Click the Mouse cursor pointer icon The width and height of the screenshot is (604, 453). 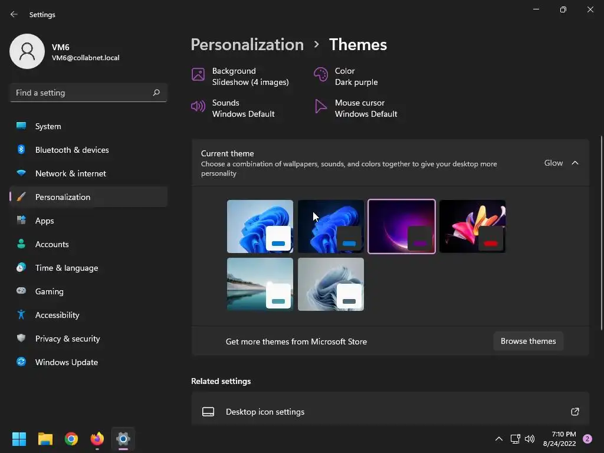[320, 106]
